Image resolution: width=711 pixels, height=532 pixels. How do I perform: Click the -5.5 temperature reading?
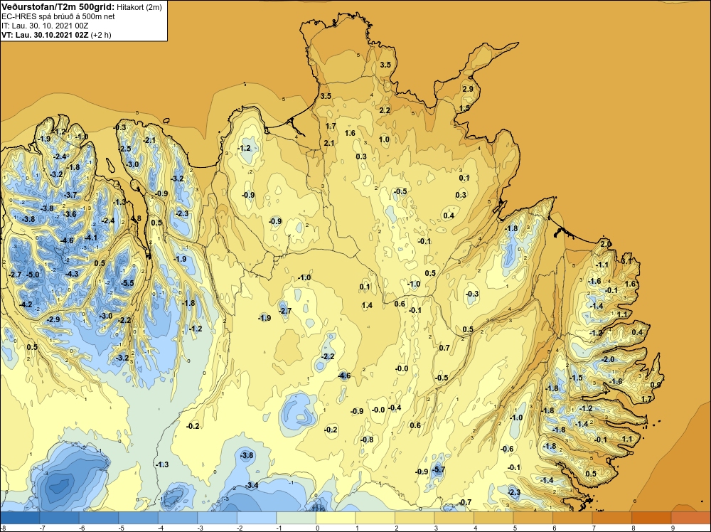tap(127, 283)
